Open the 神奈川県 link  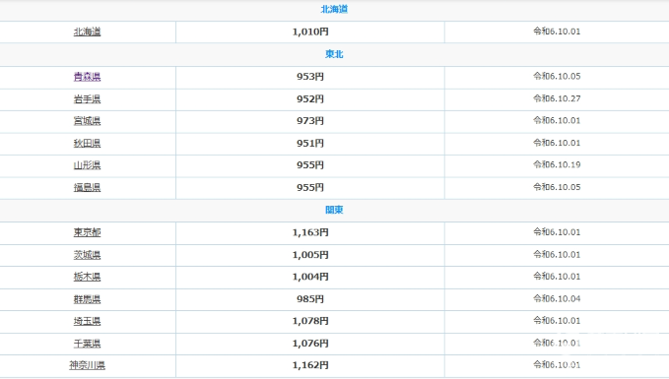click(x=87, y=365)
